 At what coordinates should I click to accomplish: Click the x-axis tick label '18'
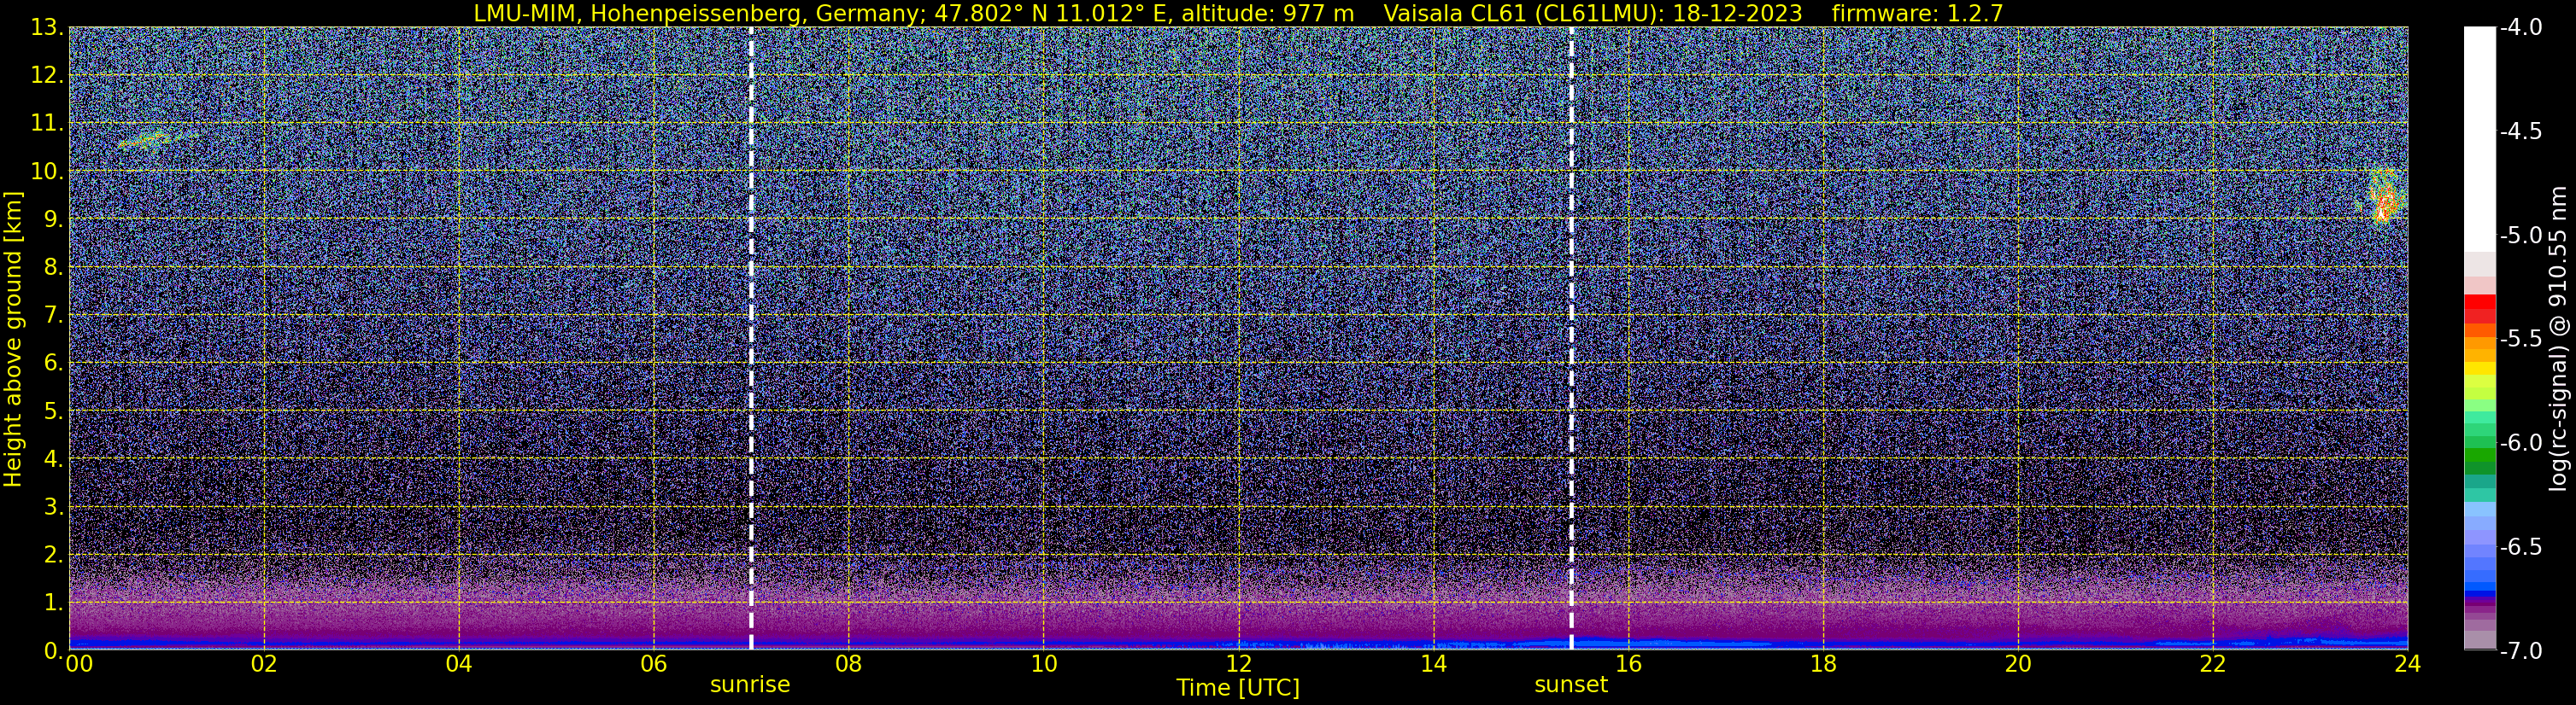1823,663
